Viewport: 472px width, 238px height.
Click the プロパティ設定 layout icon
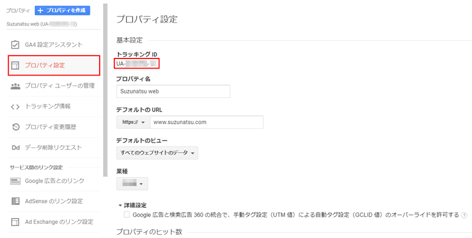click(x=15, y=66)
